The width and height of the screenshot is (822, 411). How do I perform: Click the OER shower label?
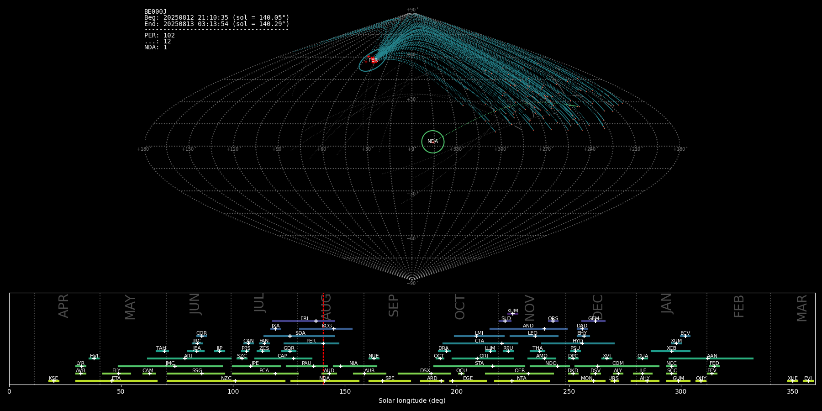(x=520, y=371)
